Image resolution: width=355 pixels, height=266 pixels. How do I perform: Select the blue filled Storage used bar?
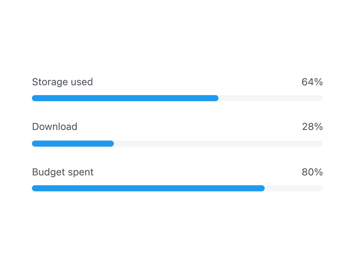(125, 98)
